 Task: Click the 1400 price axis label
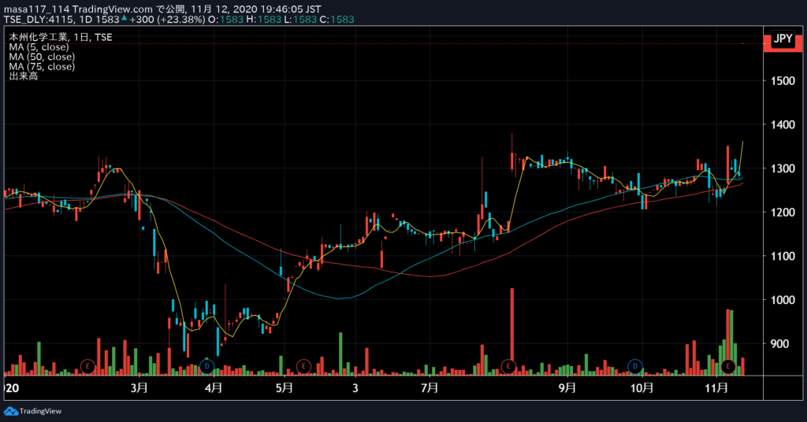[x=783, y=124]
